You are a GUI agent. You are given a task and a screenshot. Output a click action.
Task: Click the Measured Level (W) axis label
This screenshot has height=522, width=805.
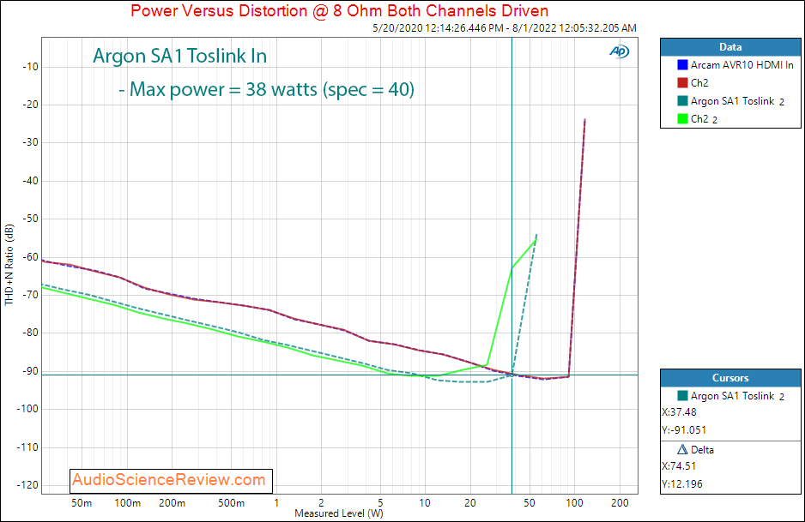click(339, 513)
